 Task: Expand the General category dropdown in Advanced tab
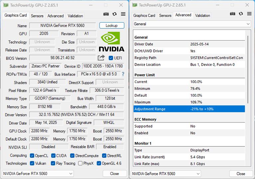point(192,24)
